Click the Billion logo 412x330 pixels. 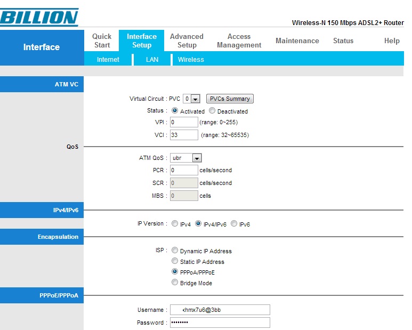pyautogui.click(x=39, y=18)
